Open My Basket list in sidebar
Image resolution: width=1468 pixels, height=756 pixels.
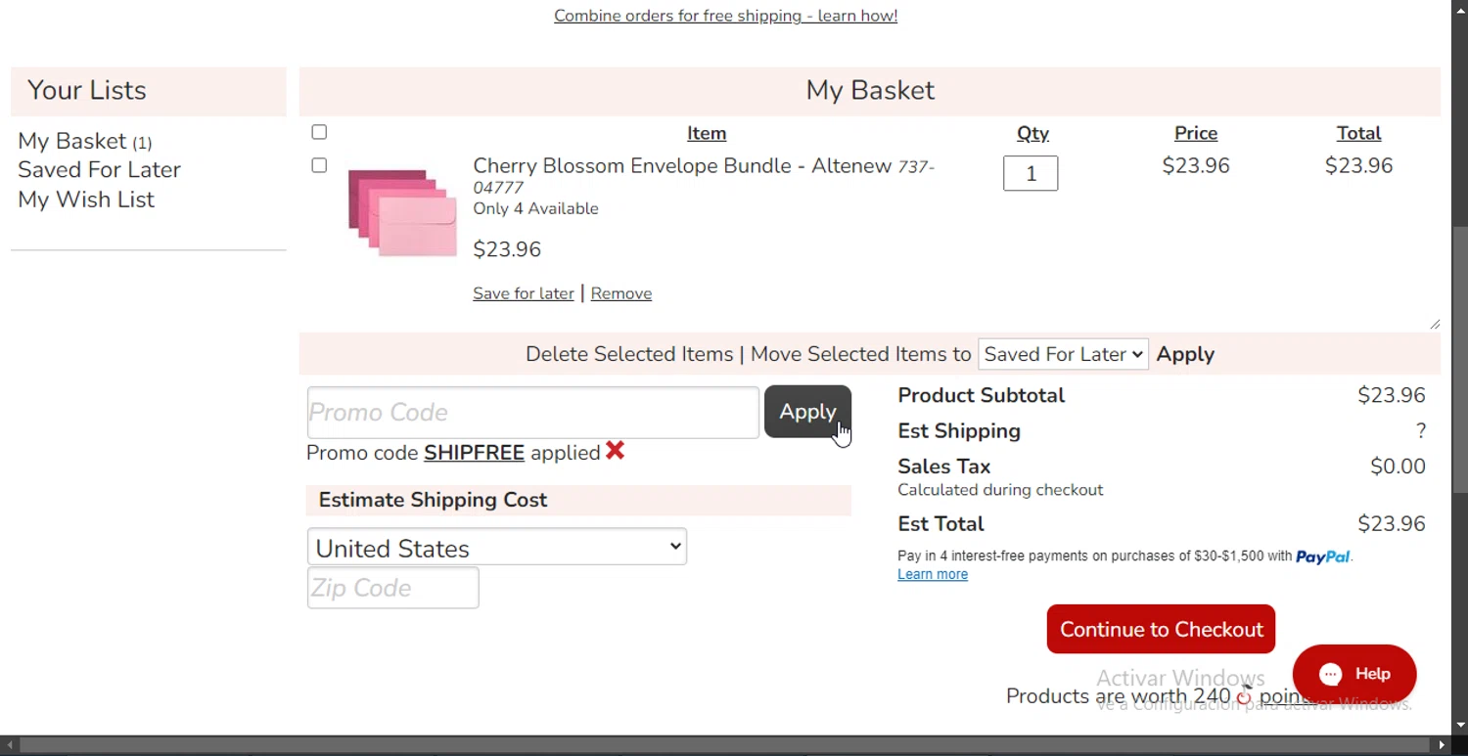72,141
